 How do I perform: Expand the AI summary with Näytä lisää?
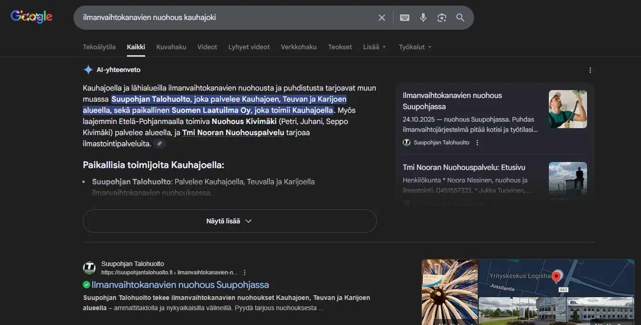229,221
